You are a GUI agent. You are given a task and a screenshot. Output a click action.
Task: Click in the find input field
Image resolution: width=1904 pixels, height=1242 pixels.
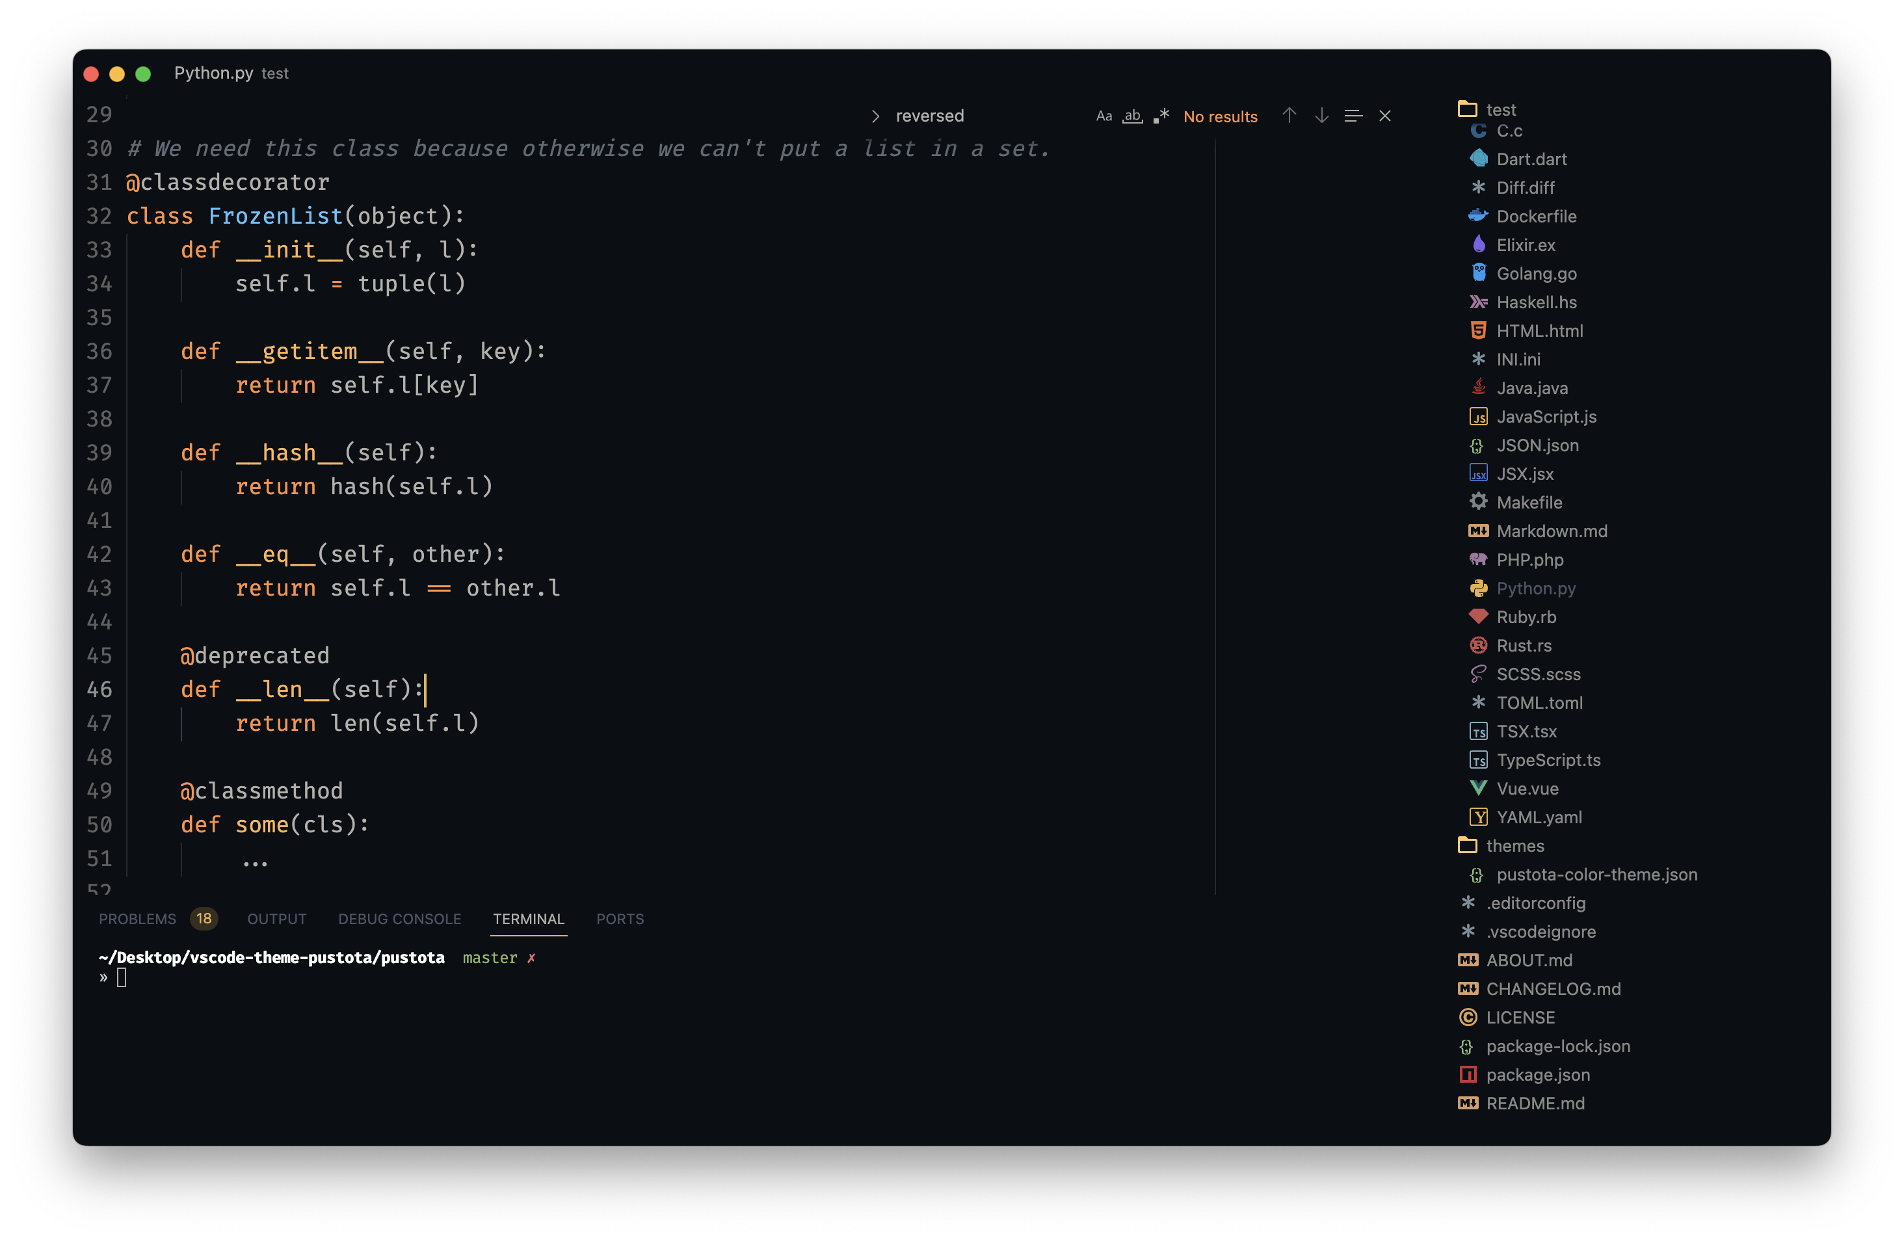984,116
